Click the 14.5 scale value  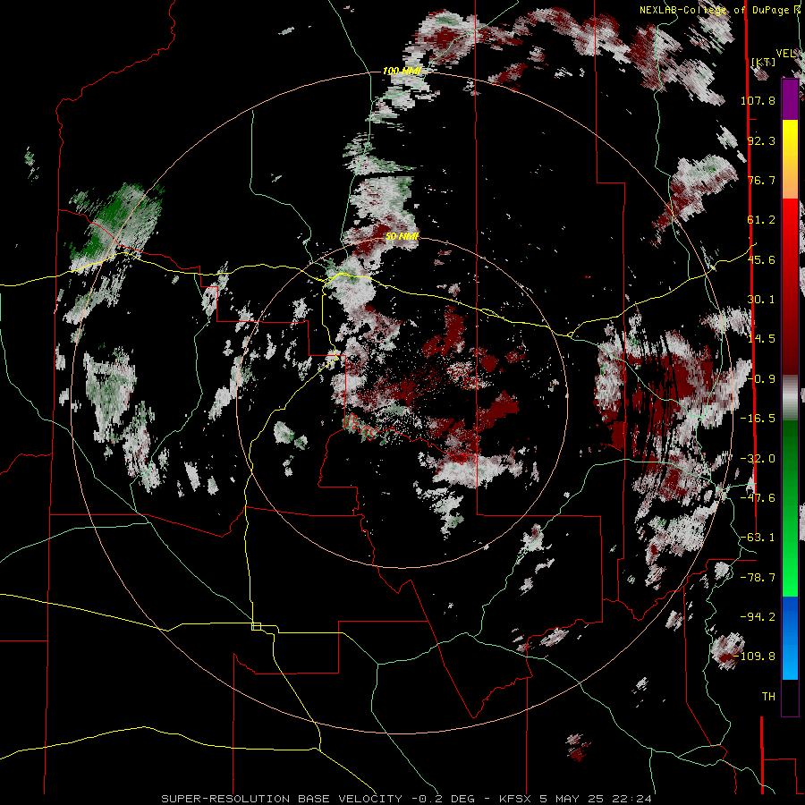click(x=761, y=339)
